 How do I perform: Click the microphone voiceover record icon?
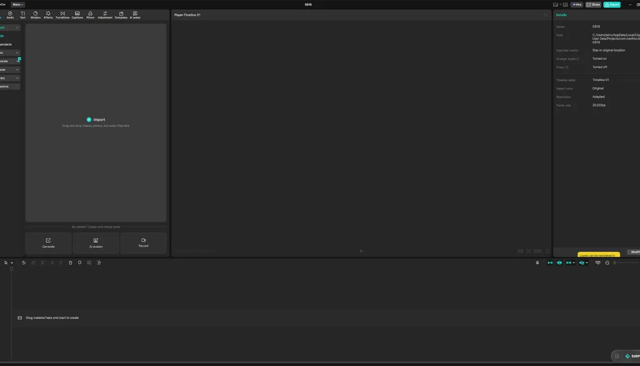[537, 263]
